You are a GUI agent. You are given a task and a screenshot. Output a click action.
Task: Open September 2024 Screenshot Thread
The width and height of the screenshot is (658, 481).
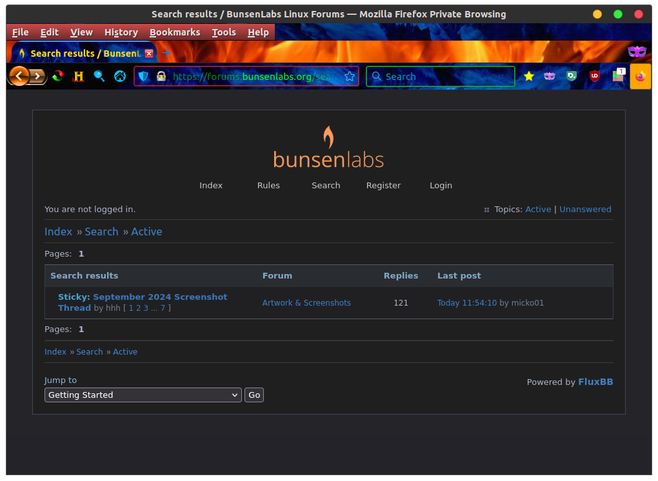(143, 302)
